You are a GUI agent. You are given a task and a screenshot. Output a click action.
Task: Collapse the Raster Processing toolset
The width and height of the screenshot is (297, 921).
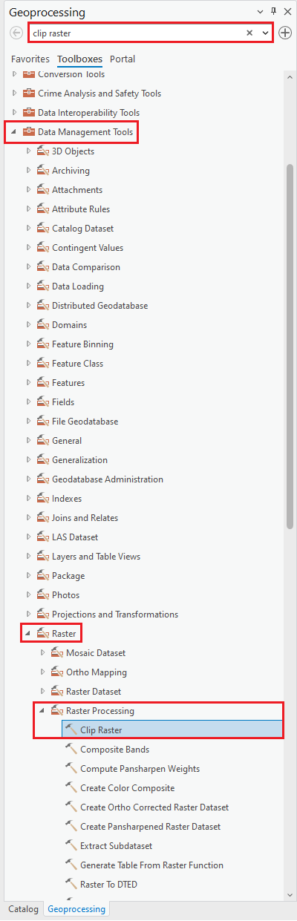[x=42, y=711]
